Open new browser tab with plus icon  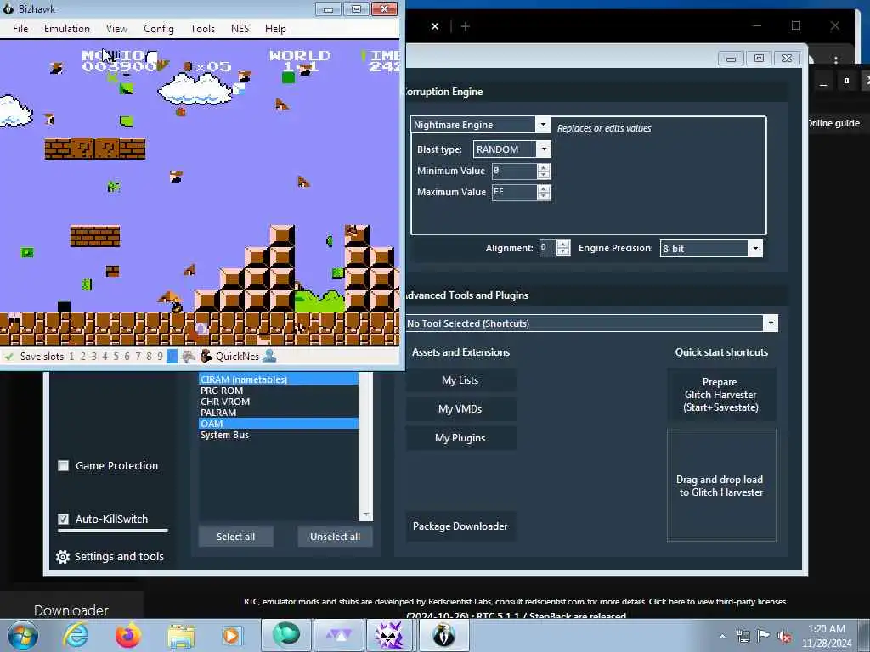tap(466, 26)
